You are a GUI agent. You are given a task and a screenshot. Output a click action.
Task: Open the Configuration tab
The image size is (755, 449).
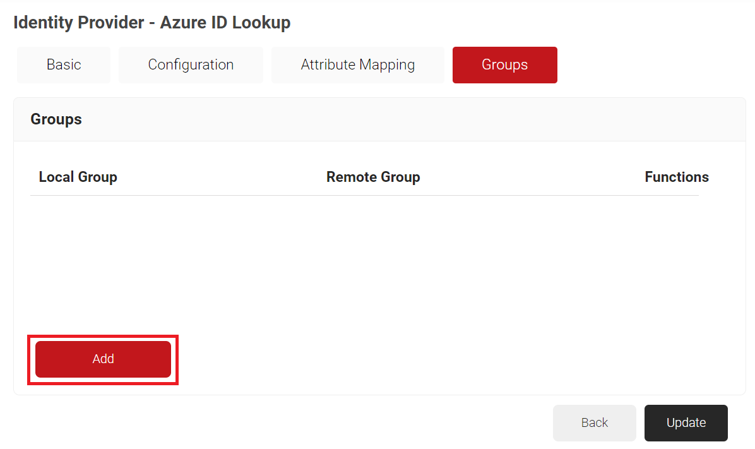click(191, 65)
